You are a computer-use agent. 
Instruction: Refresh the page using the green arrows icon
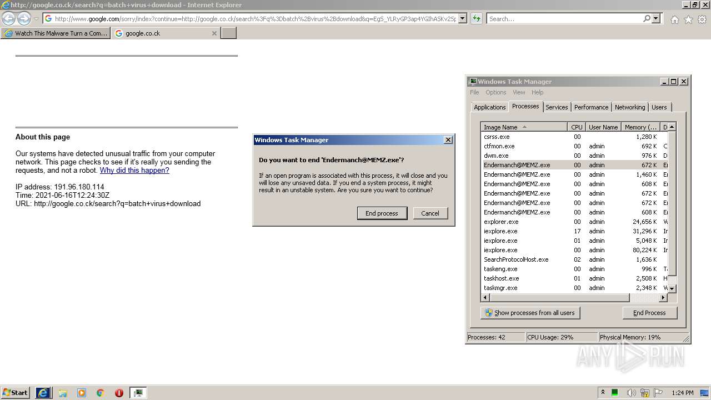pyautogui.click(x=476, y=18)
